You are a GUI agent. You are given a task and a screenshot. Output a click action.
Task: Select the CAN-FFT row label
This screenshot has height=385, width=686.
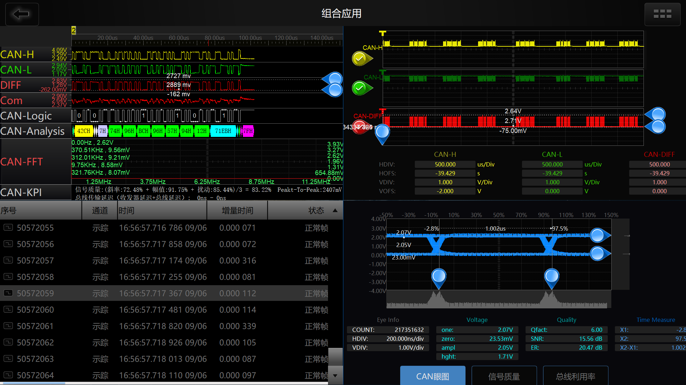(36, 161)
